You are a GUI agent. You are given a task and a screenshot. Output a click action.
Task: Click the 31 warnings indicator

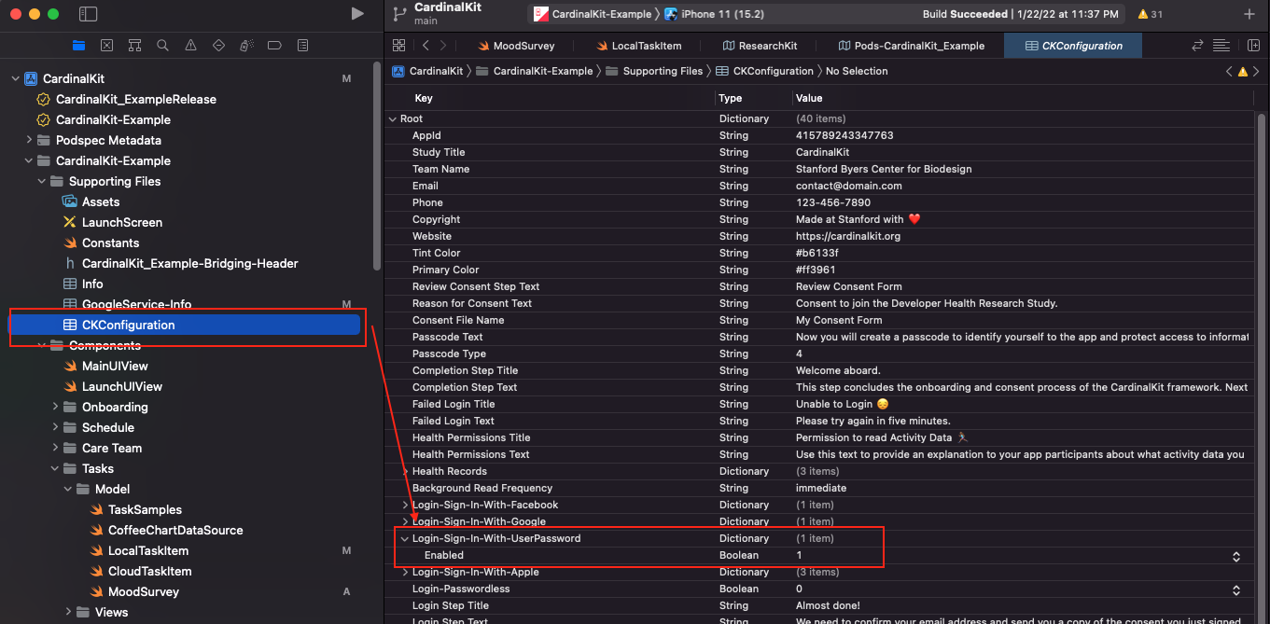[1150, 14]
